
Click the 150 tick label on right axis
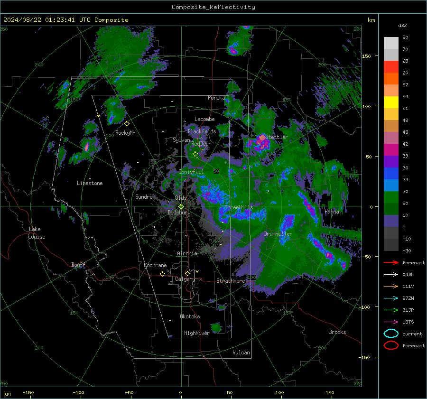[366, 56]
